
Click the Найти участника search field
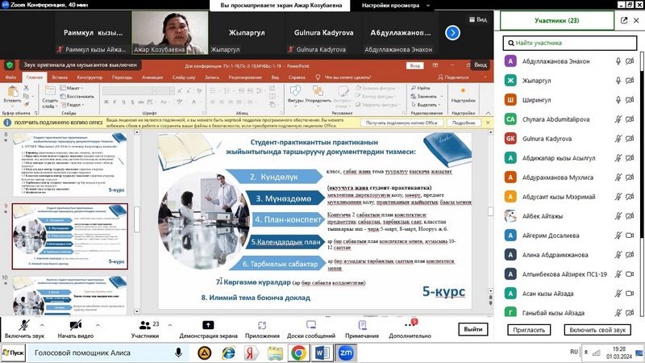(572, 44)
